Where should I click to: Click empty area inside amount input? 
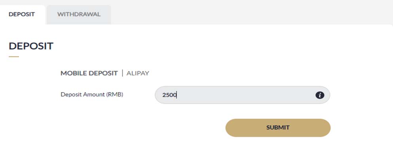tap(246, 95)
